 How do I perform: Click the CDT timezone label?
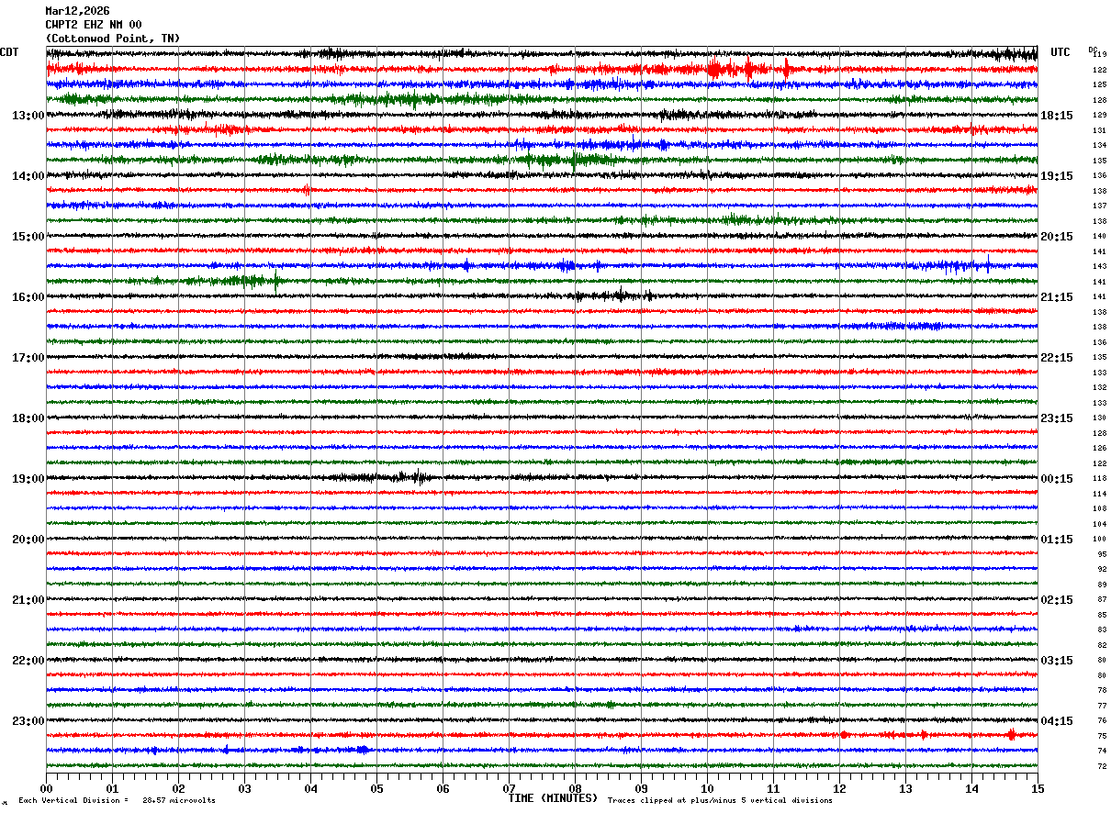(x=9, y=52)
